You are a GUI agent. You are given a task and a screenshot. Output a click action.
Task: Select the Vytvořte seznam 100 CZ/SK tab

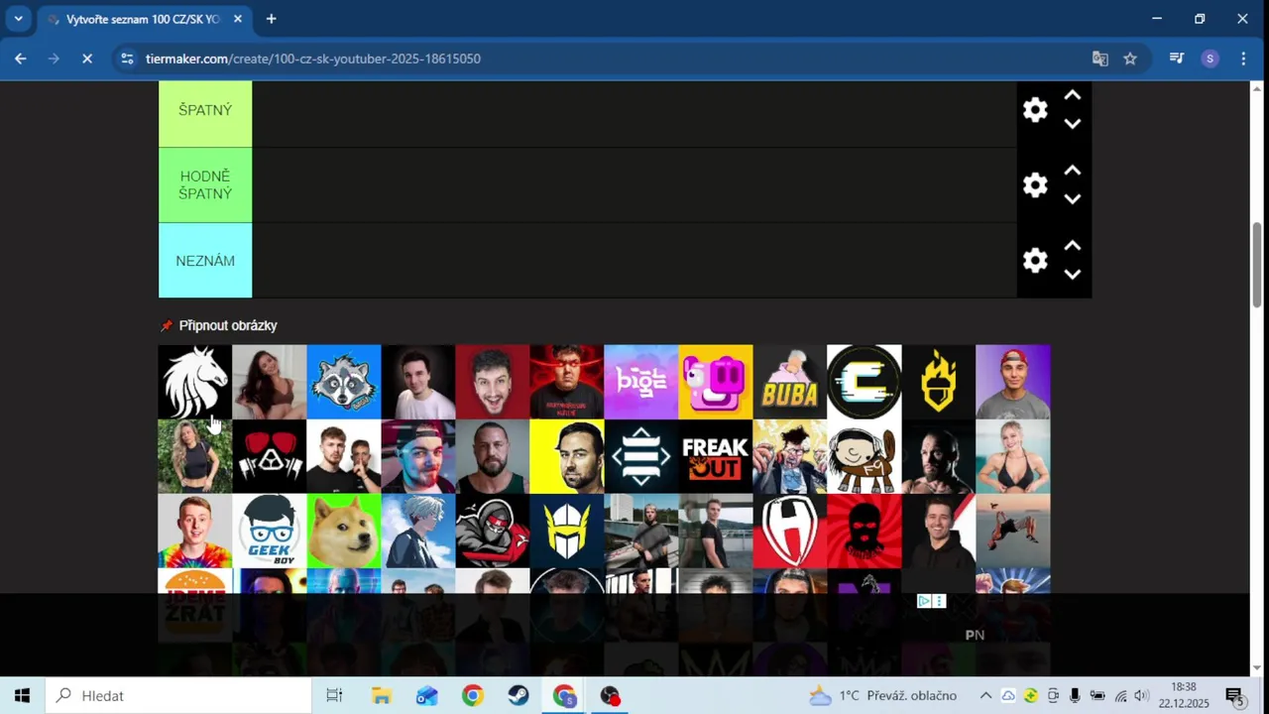(x=144, y=19)
